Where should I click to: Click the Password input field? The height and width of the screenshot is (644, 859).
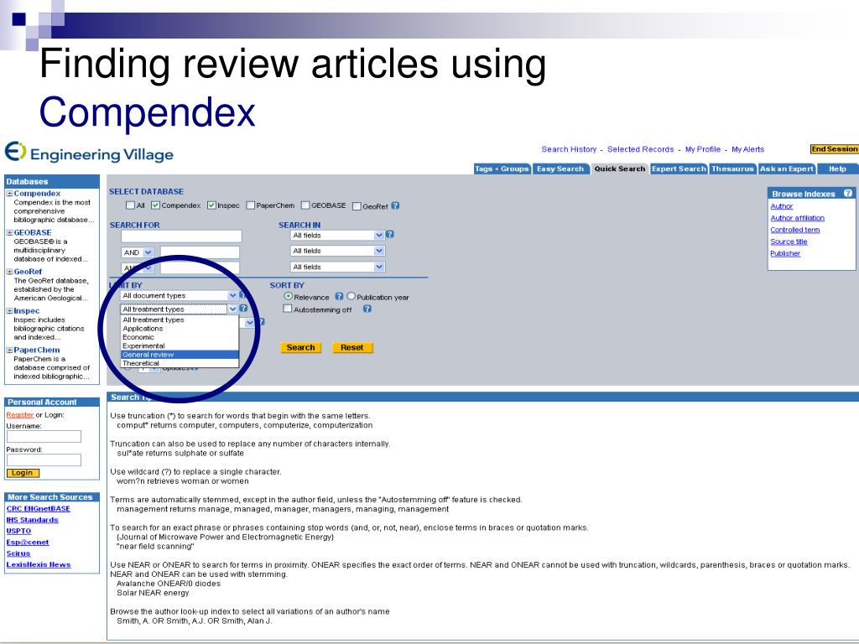click(44, 460)
